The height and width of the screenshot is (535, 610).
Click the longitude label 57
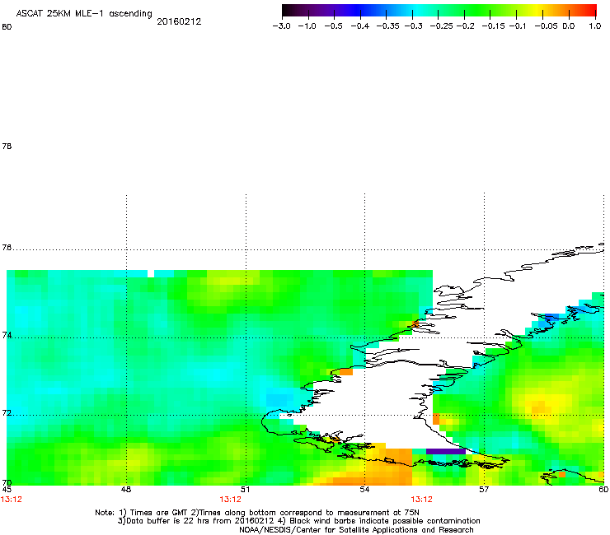click(x=484, y=490)
